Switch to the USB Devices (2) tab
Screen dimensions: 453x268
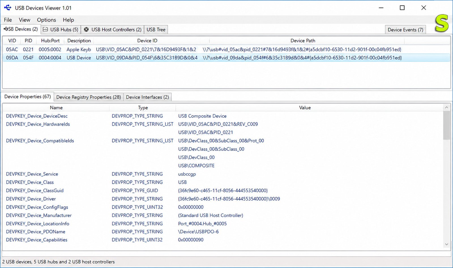click(21, 29)
